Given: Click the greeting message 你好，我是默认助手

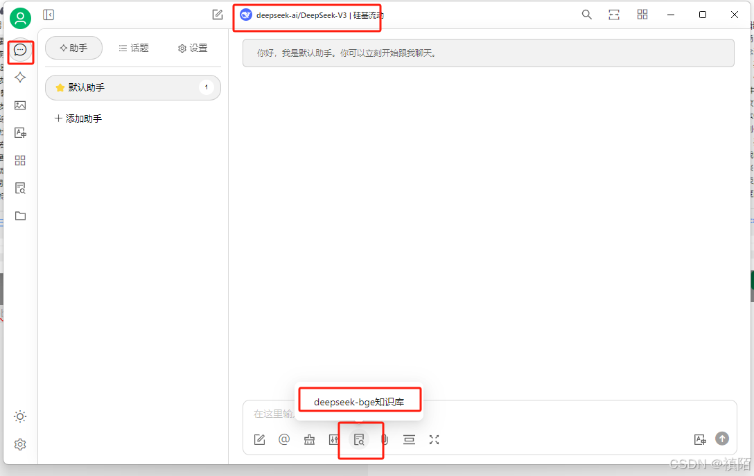Looking at the screenshot, I should [x=488, y=53].
